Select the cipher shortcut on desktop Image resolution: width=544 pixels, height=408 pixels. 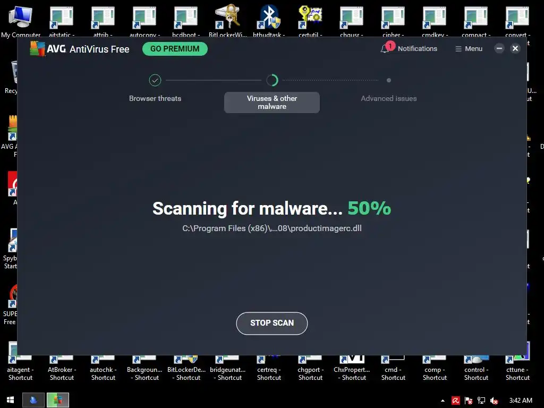393,21
